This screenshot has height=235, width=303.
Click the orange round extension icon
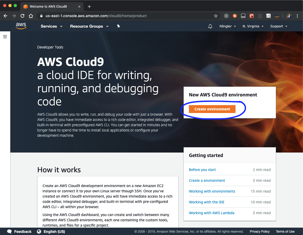click(x=235, y=16)
